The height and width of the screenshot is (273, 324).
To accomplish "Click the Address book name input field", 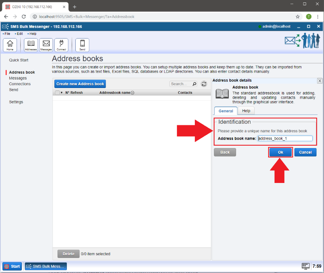I will [285, 138].
